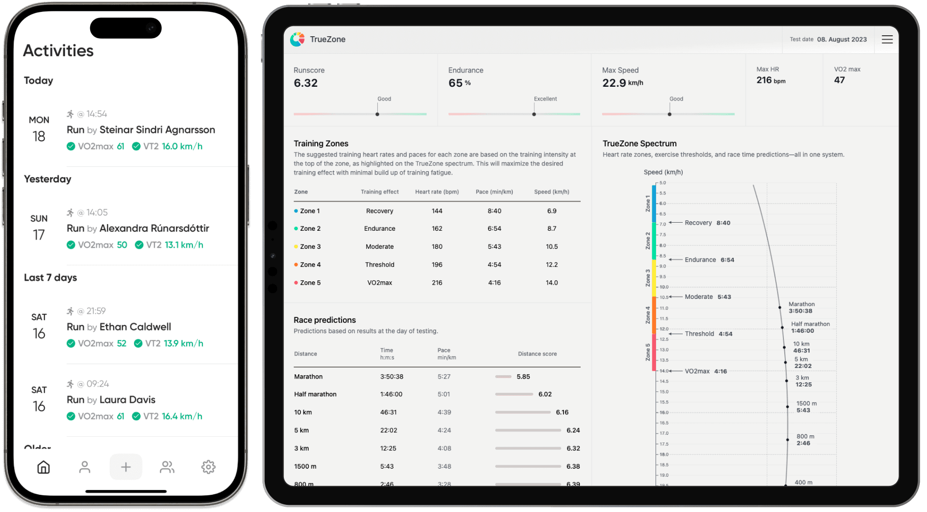Click the Runscore gauge marker
This screenshot has height=512, width=927.
[377, 114]
